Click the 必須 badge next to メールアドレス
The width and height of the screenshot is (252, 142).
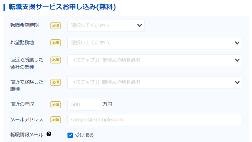(x=55, y=120)
